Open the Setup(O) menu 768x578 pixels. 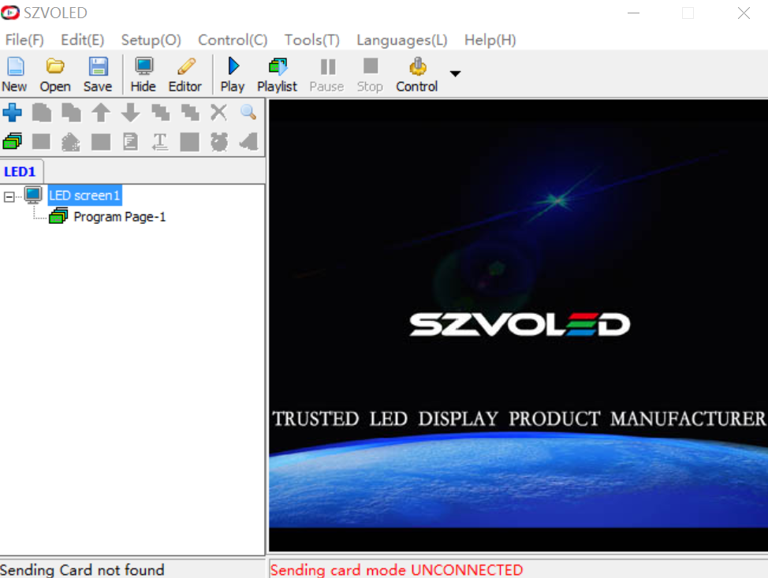[151, 40]
